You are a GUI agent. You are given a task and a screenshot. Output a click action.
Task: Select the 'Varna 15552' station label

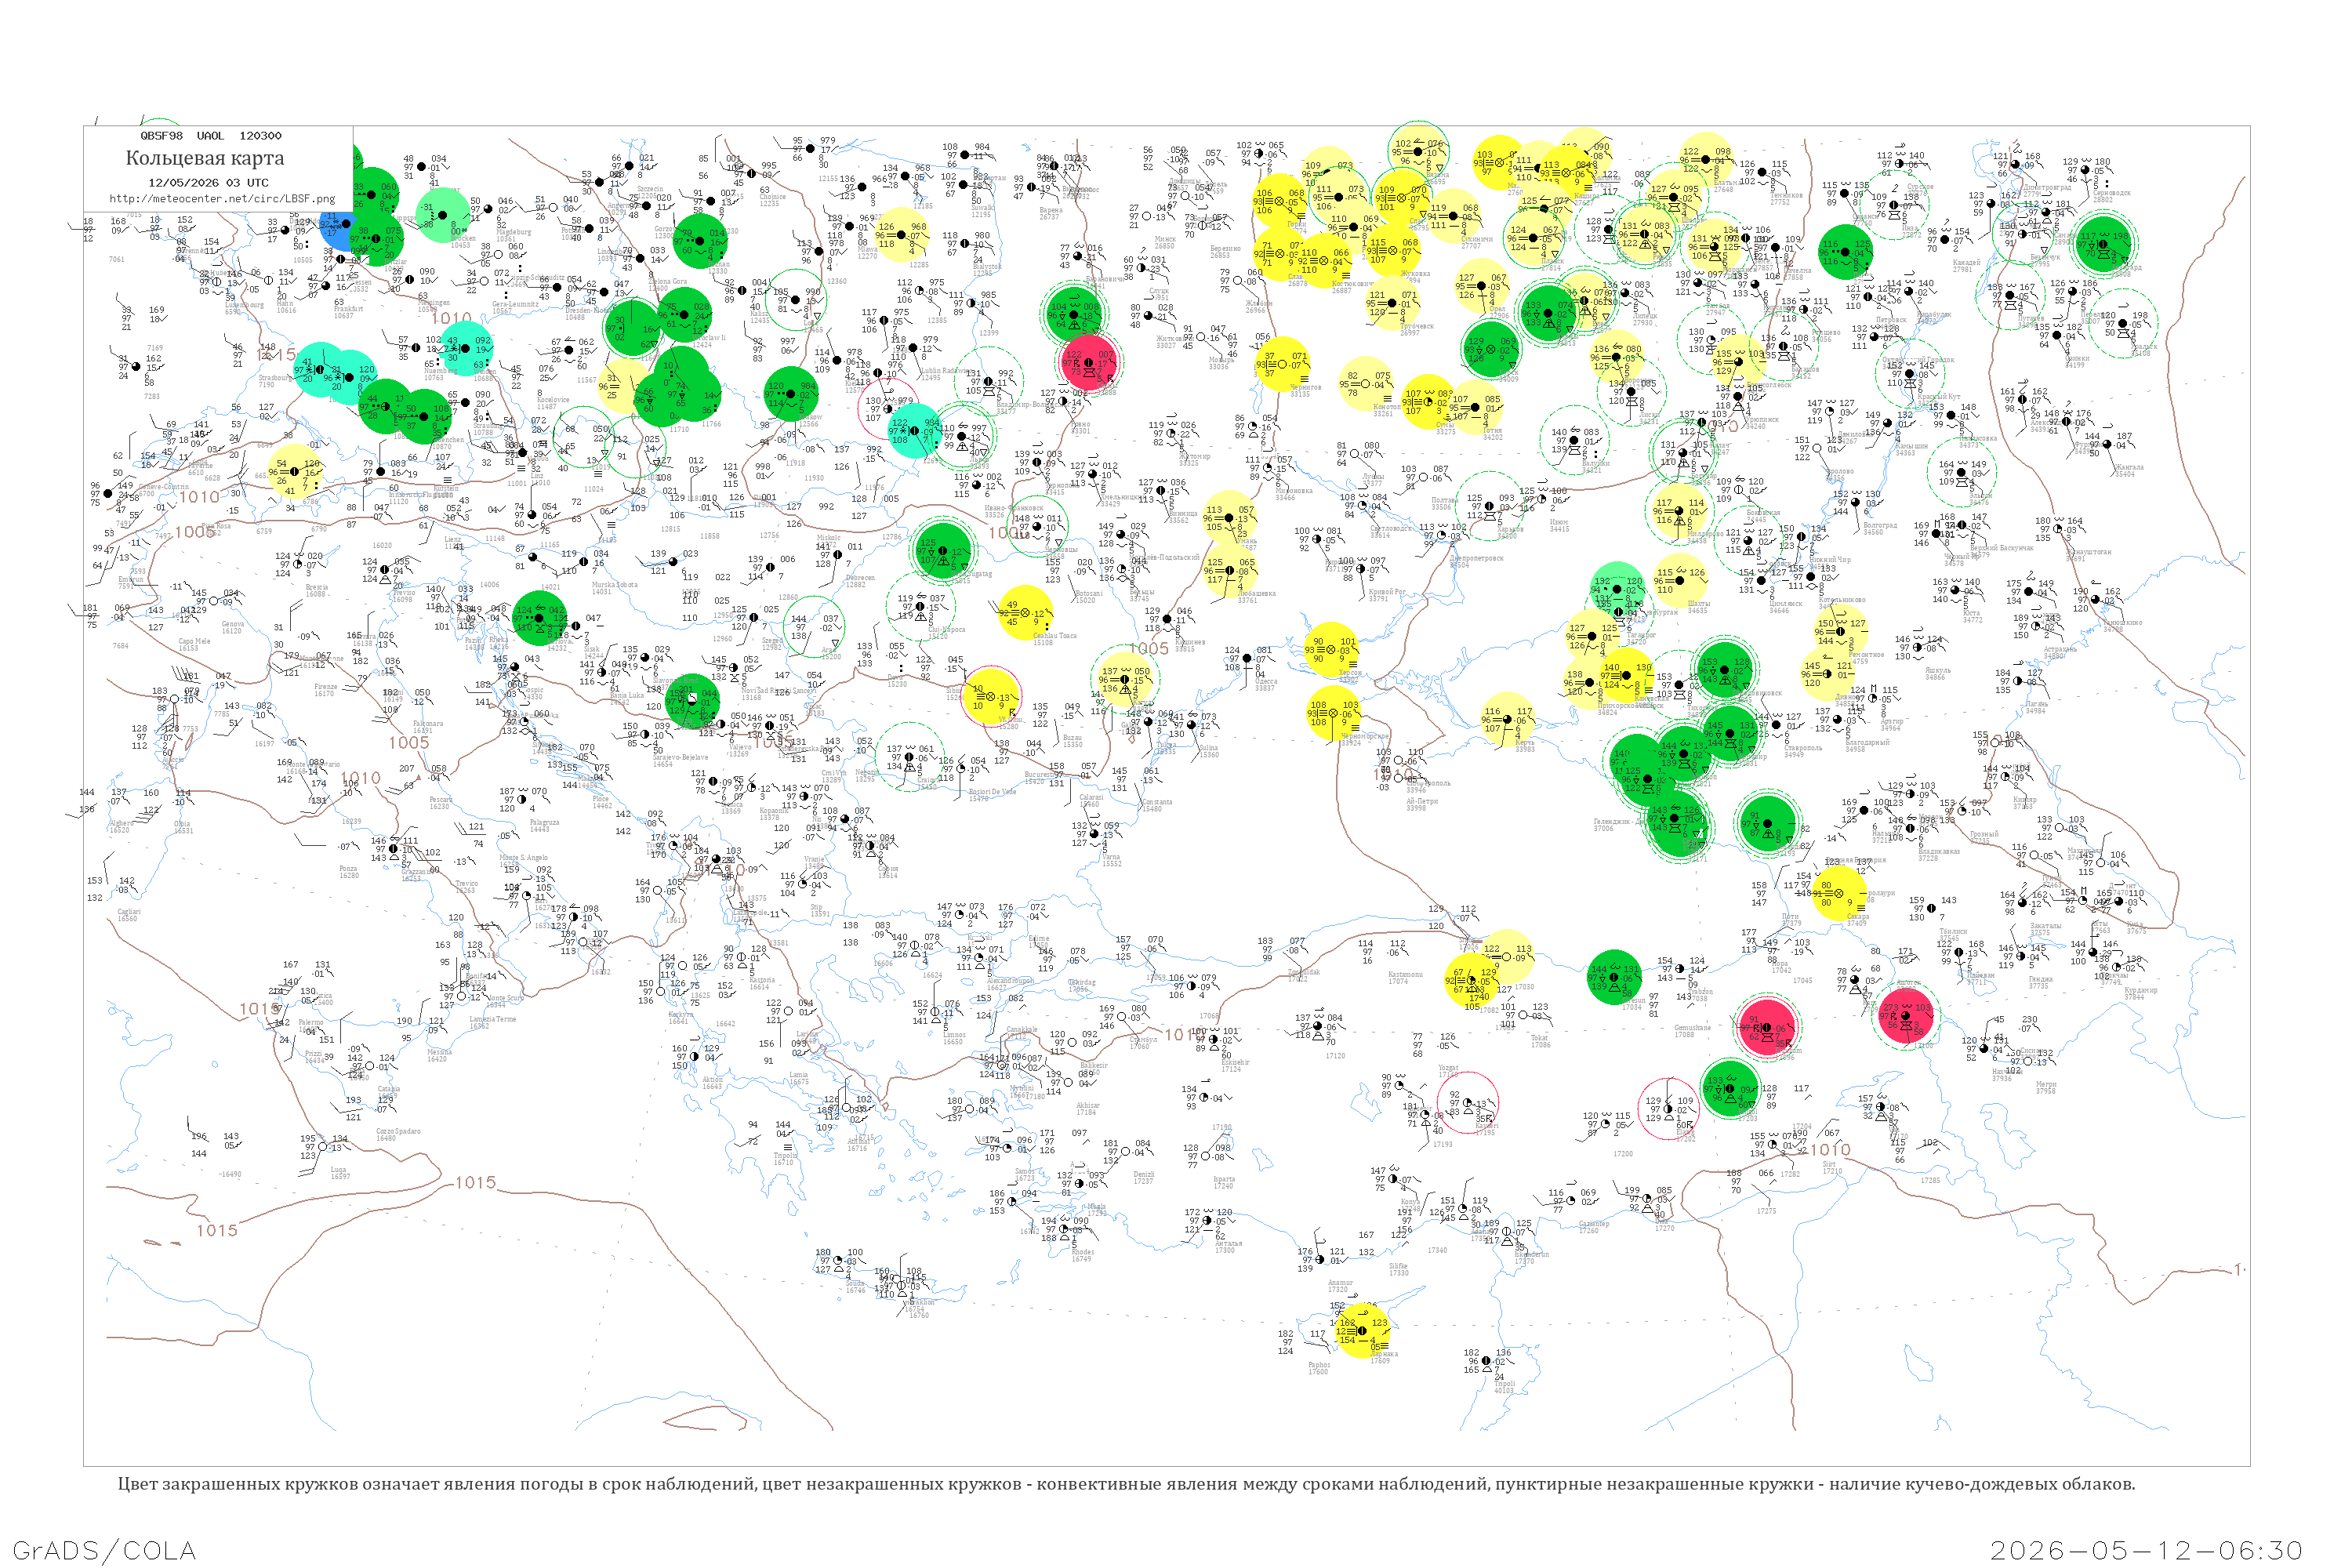[1112, 860]
